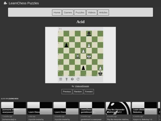The height and width of the screenshot is (121, 161).
Task: Go Forward to next puzzle
Action: click(89, 92)
